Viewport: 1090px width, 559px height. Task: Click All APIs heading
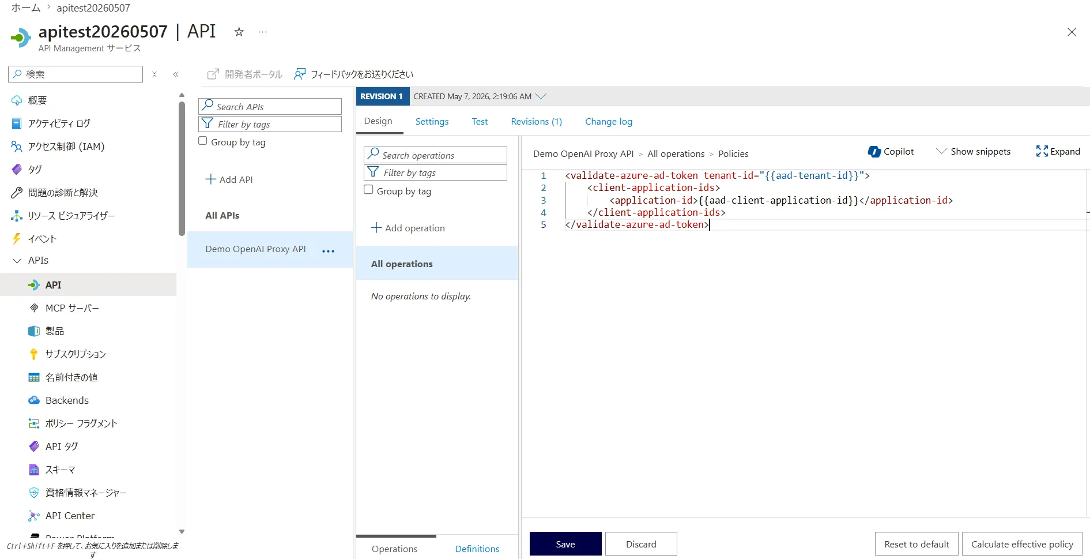point(222,215)
